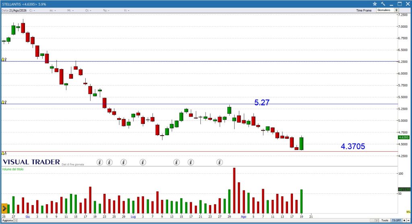Add STELLANTIS to favorites with star icon
The height and width of the screenshot is (224, 412).
(x=375, y=4)
